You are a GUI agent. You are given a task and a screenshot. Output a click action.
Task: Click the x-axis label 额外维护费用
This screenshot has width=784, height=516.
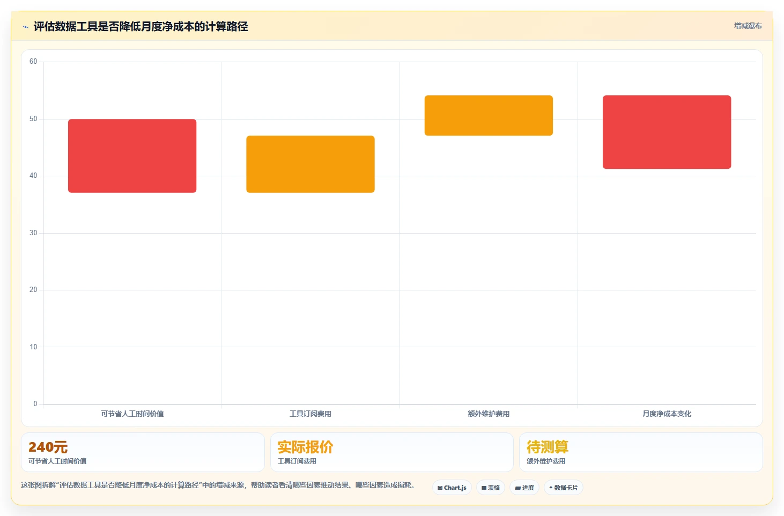pyautogui.click(x=489, y=414)
